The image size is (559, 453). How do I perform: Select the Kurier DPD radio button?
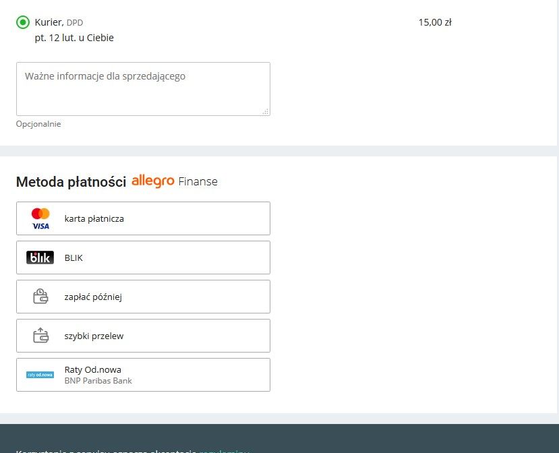tap(23, 22)
